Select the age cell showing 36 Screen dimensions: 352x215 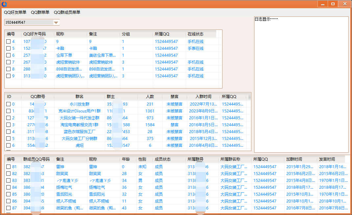click(x=124, y=187)
